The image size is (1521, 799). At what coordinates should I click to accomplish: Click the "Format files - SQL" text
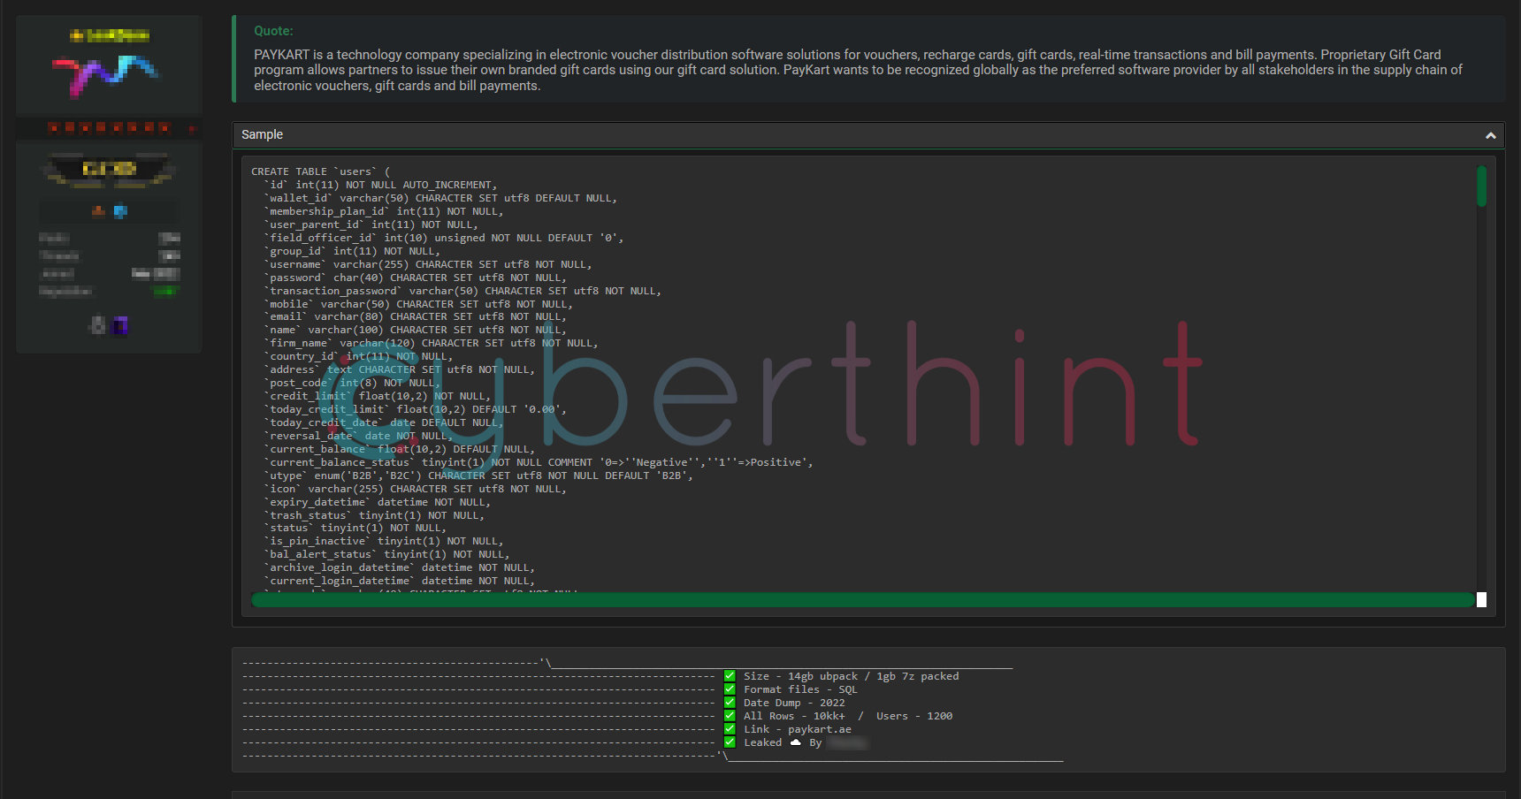click(x=800, y=689)
